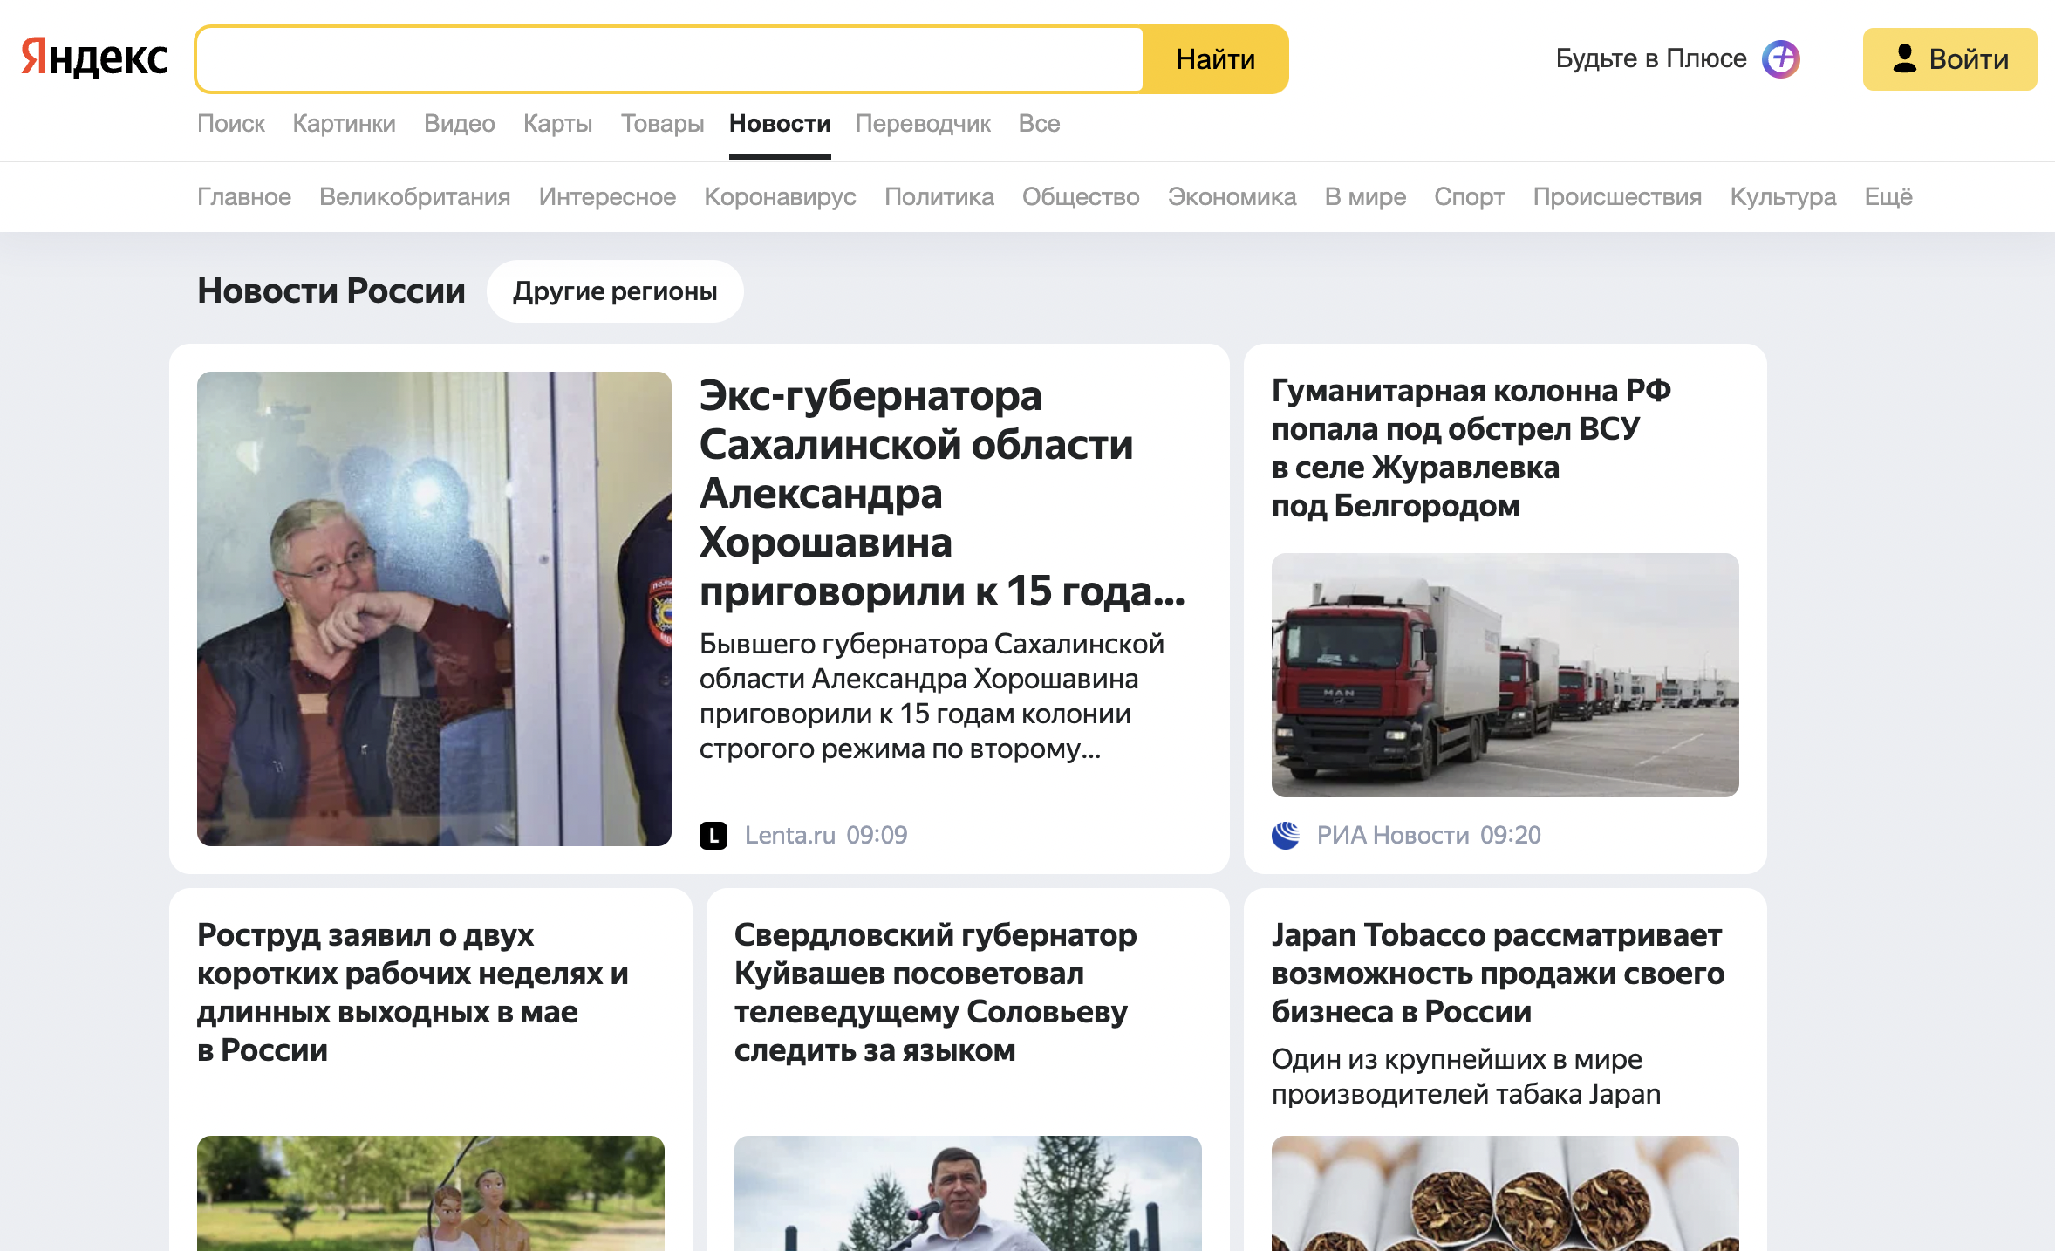Open the Japan Tobacco headline article
The width and height of the screenshot is (2055, 1251).
[1497, 973]
